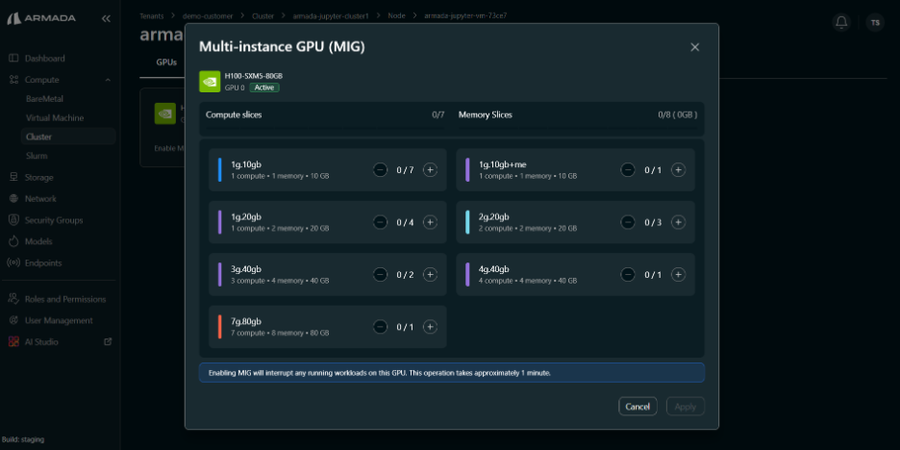Increment the 2g.20gb profile count

678,222
